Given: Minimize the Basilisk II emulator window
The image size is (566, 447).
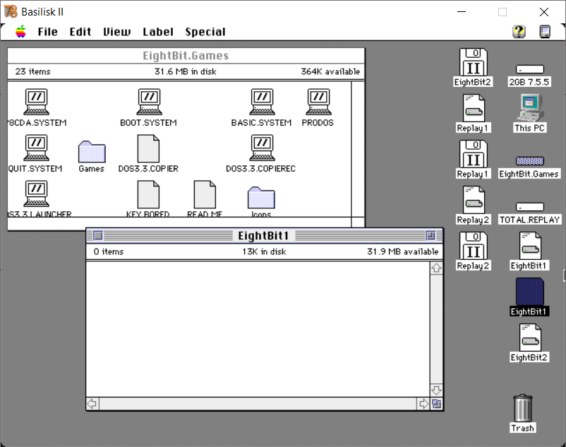Looking at the screenshot, I should click(x=462, y=12).
